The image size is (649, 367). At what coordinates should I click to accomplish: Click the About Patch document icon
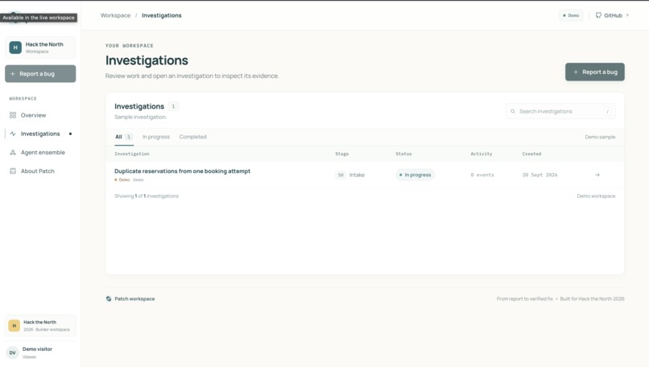(x=13, y=171)
